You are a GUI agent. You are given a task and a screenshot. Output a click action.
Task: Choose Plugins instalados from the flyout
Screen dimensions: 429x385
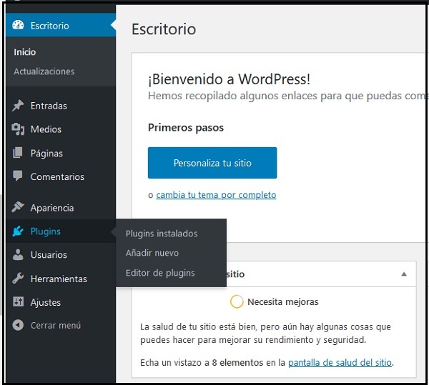click(x=162, y=234)
